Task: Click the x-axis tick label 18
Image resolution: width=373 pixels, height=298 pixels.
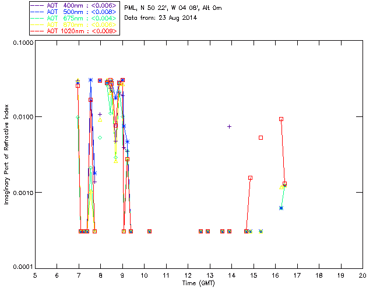Action: (319, 275)
